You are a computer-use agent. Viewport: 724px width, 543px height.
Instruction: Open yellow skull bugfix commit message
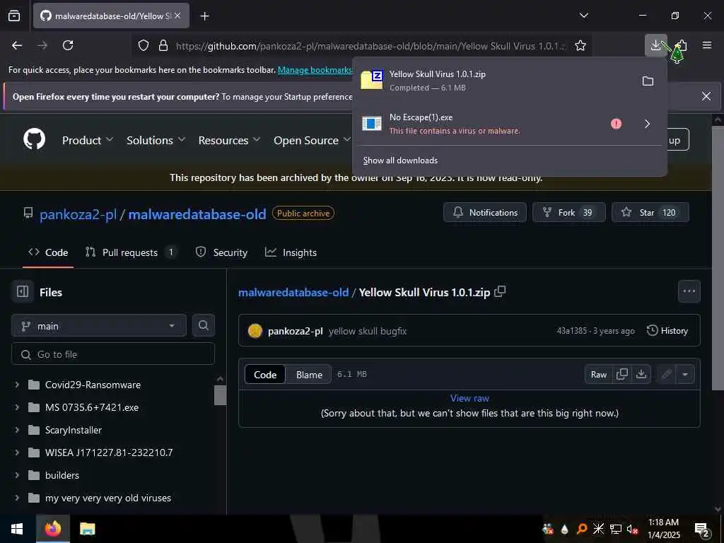[x=368, y=331]
